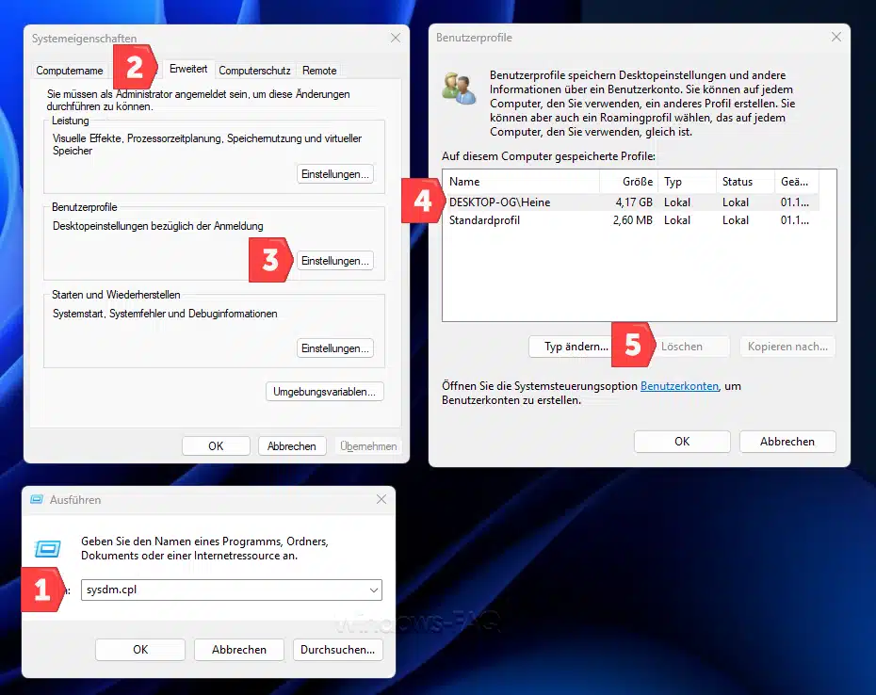Viewport: 876px width, 695px height.
Task: Close the Benutzerprofile dialog
Action: (x=835, y=38)
